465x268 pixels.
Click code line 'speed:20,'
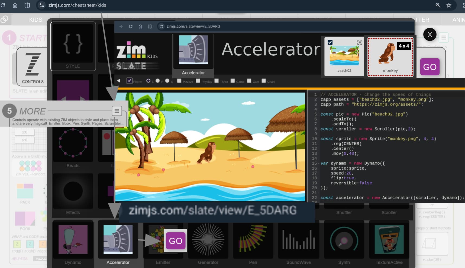click(342, 173)
